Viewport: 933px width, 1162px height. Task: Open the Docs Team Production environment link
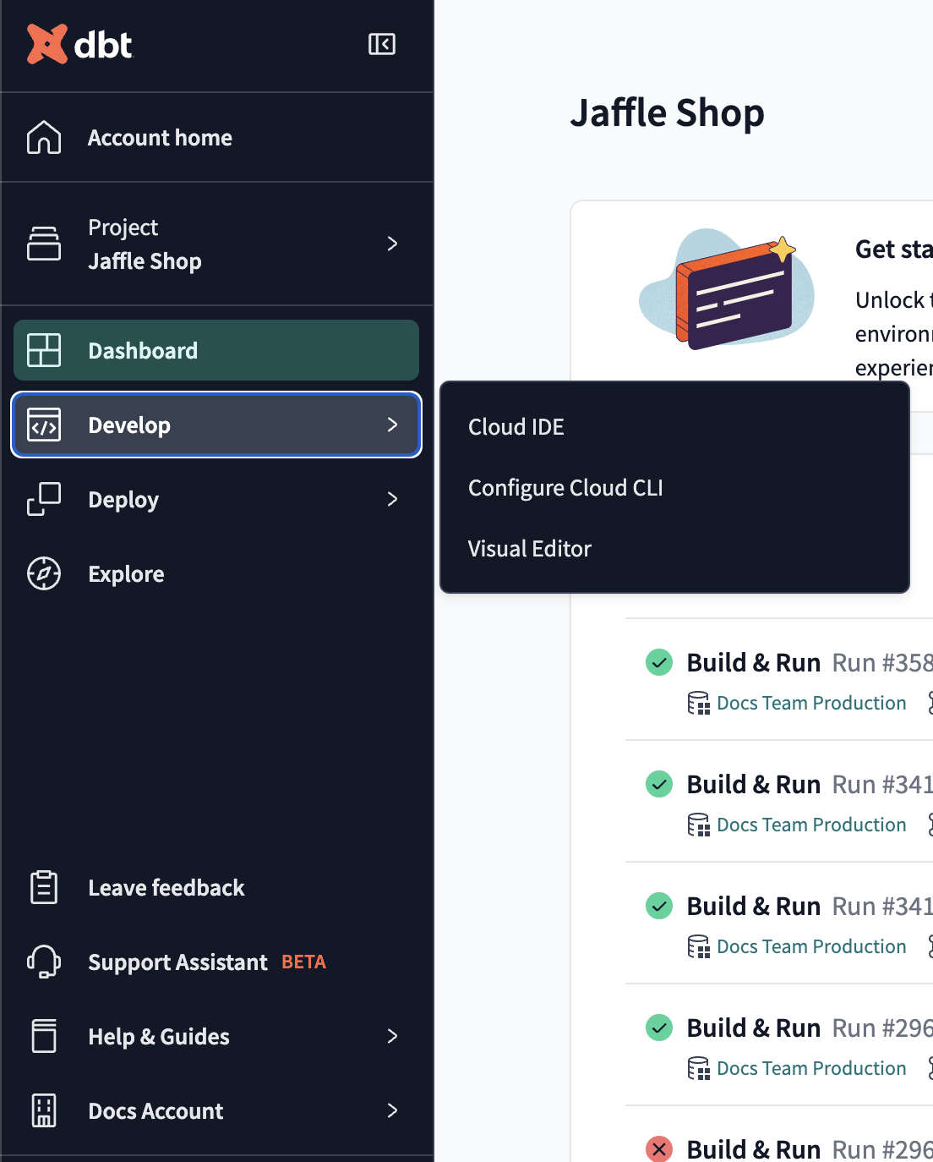point(810,702)
